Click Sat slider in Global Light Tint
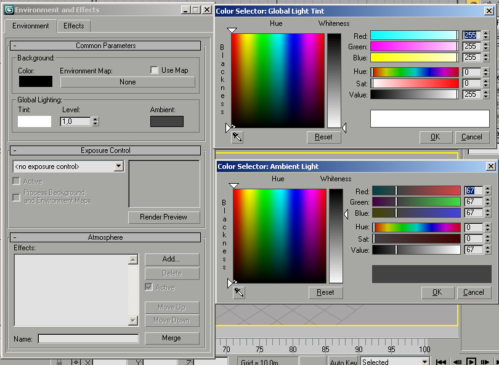The width and height of the screenshot is (499, 365). pyautogui.click(x=415, y=83)
